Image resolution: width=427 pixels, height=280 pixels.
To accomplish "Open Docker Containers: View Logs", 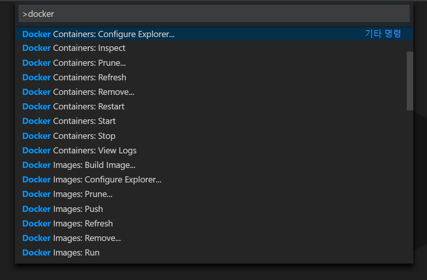I will pos(214,150).
